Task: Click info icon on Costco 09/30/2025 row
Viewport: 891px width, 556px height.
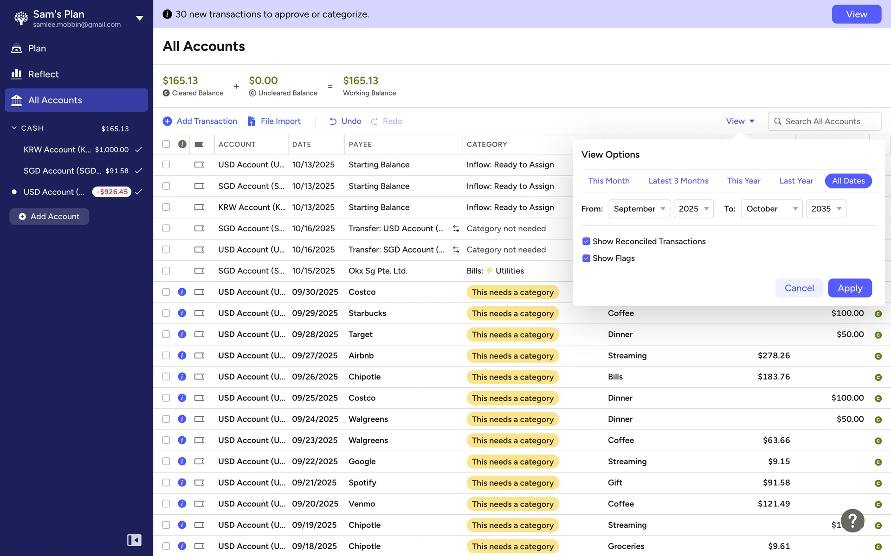Action: tap(182, 292)
